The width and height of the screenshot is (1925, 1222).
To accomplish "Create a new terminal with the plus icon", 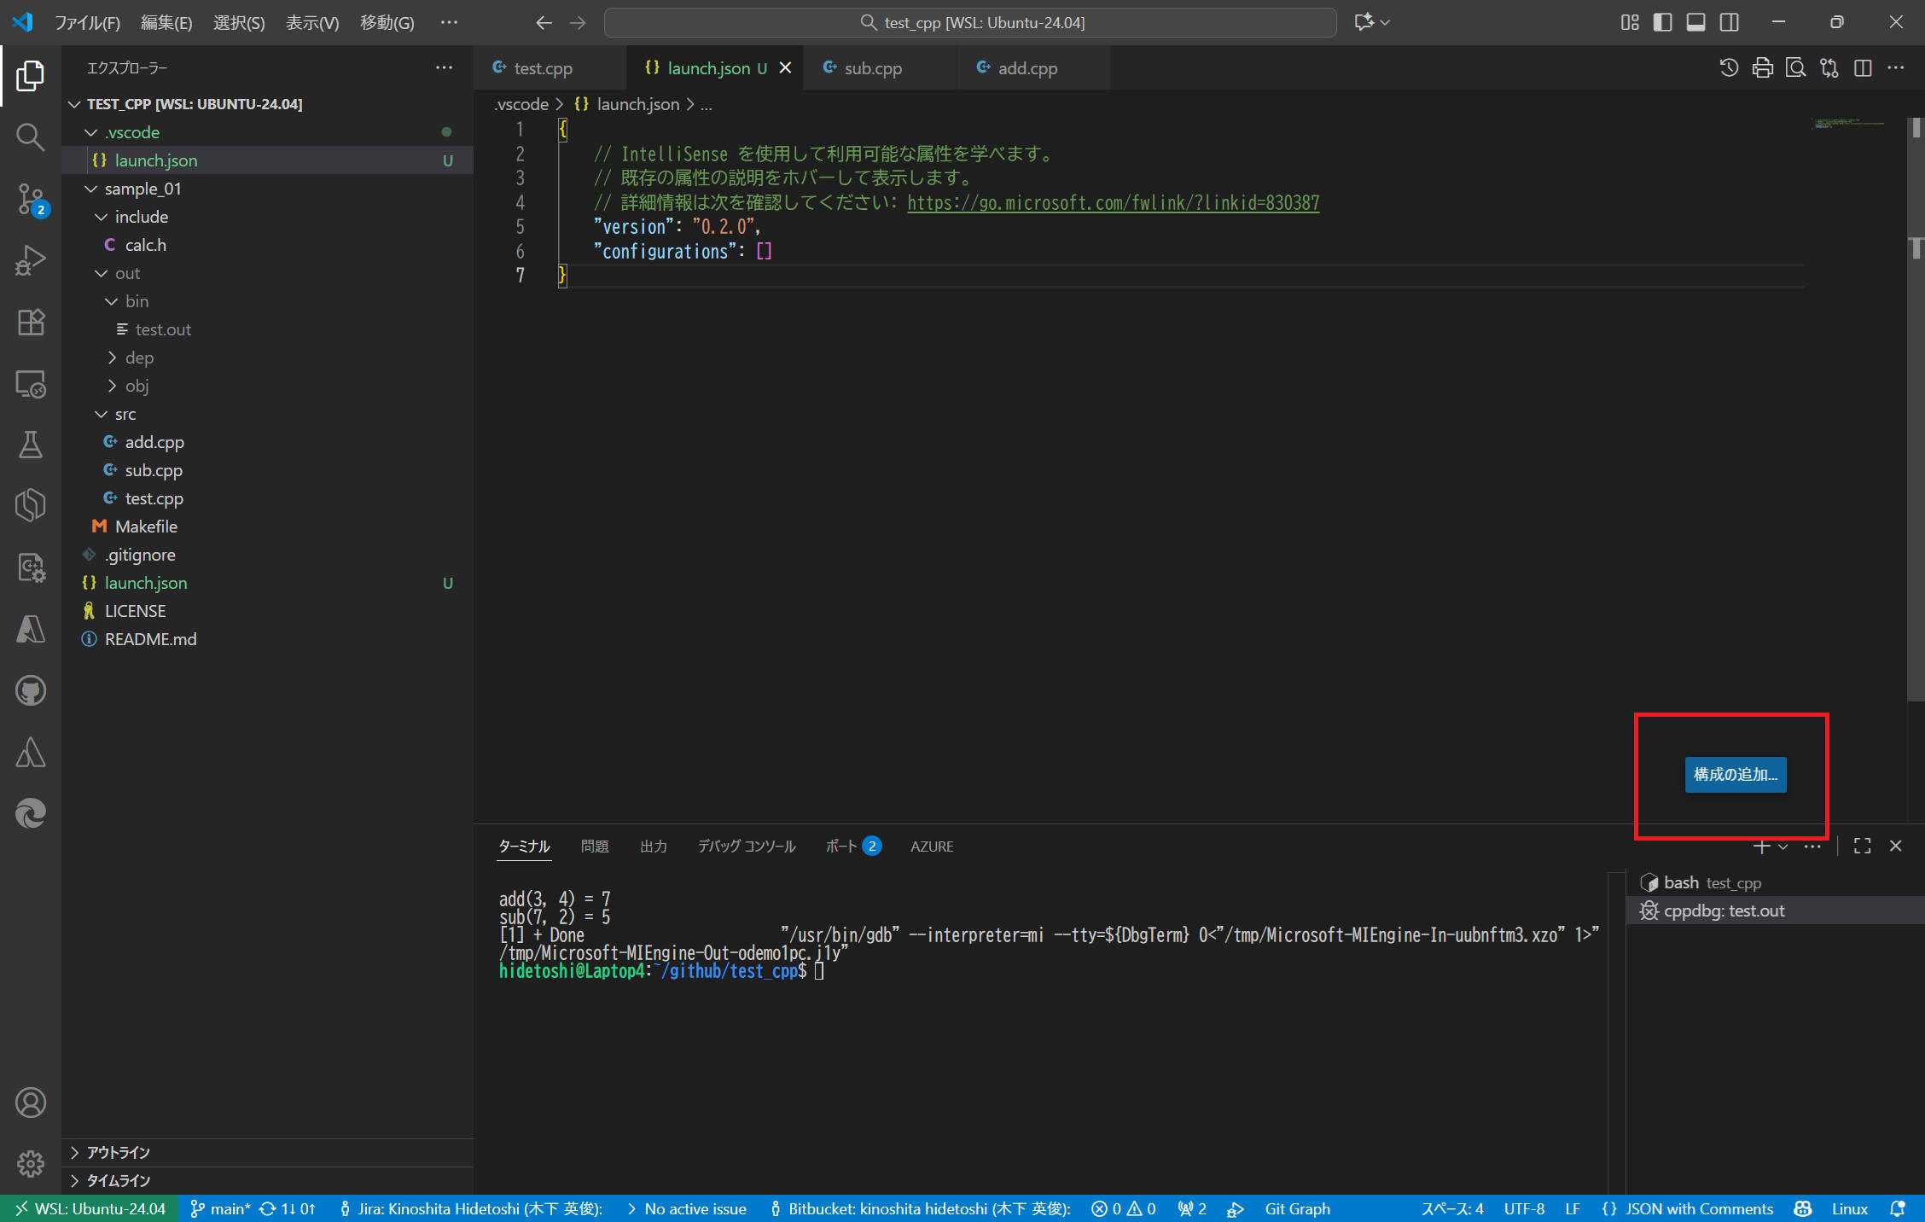I will point(1760,846).
